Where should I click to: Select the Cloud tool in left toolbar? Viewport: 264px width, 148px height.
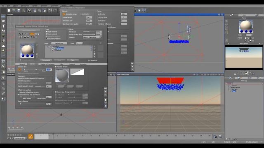point(3,46)
